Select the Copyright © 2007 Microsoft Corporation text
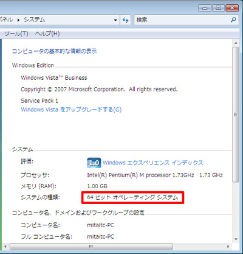This screenshot has height=254, width=243. [73, 90]
